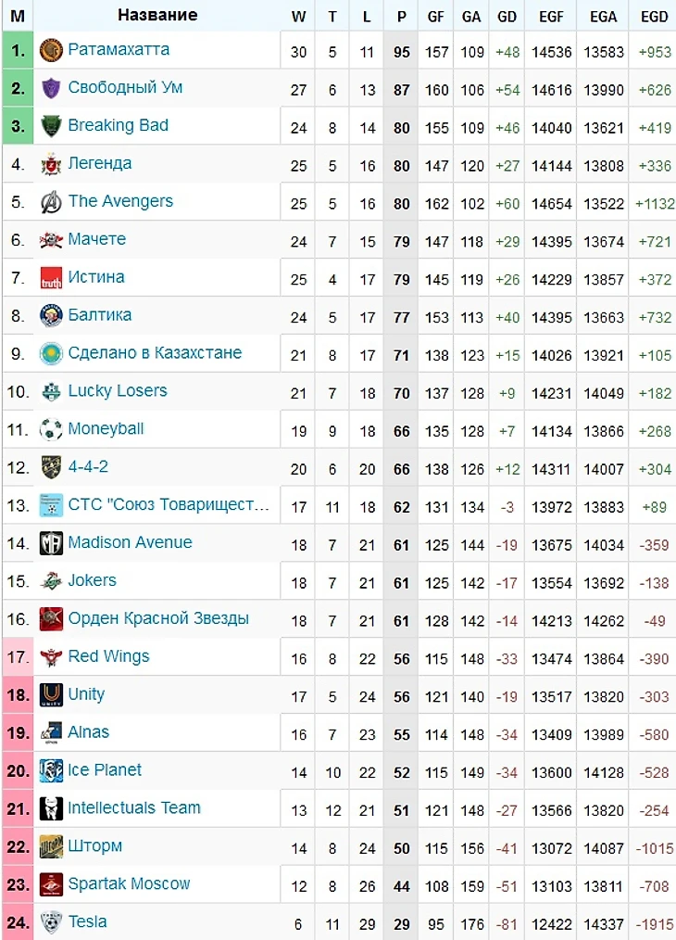Open the Lucky Losers team link
This screenshot has height=940, width=676.
tap(117, 390)
